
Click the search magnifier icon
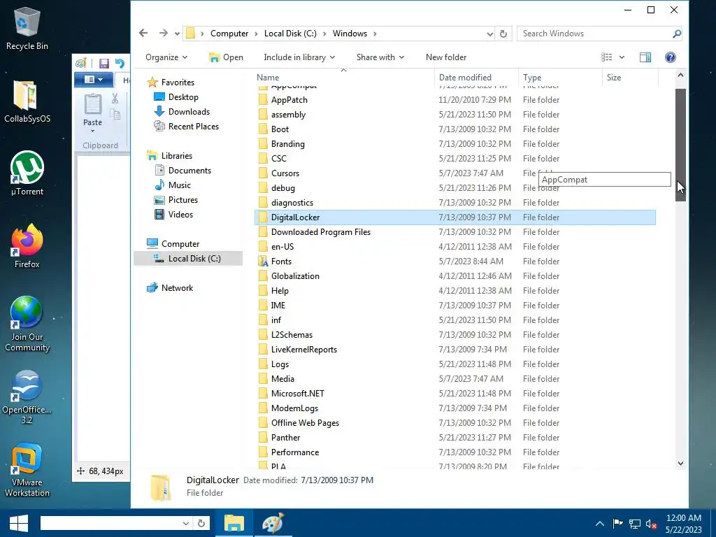[677, 34]
